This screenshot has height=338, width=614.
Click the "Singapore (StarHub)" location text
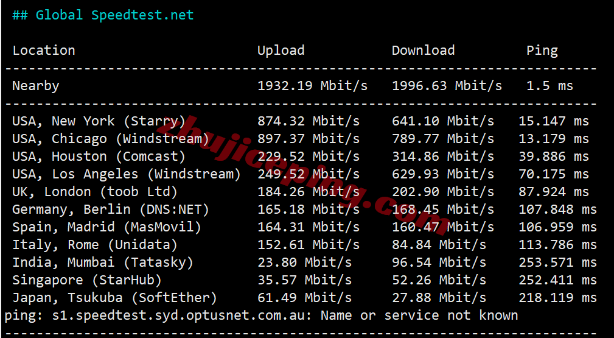[x=87, y=280]
